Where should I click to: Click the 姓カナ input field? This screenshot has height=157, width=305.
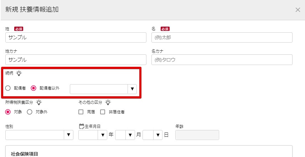pos(76,60)
